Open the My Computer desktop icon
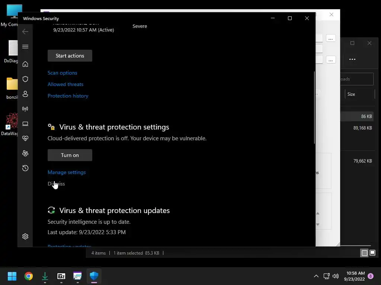Image resolution: width=381 pixels, height=285 pixels. click(10, 15)
